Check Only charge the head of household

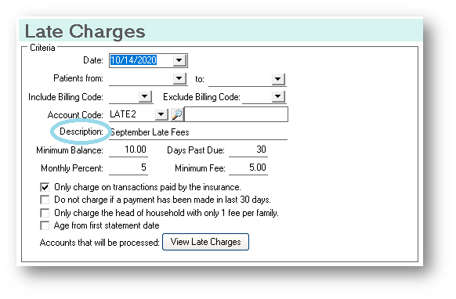click(45, 213)
